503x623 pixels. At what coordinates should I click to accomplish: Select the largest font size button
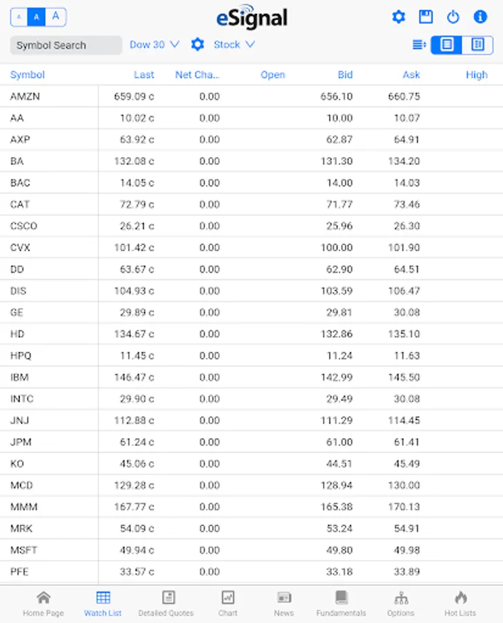56,17
